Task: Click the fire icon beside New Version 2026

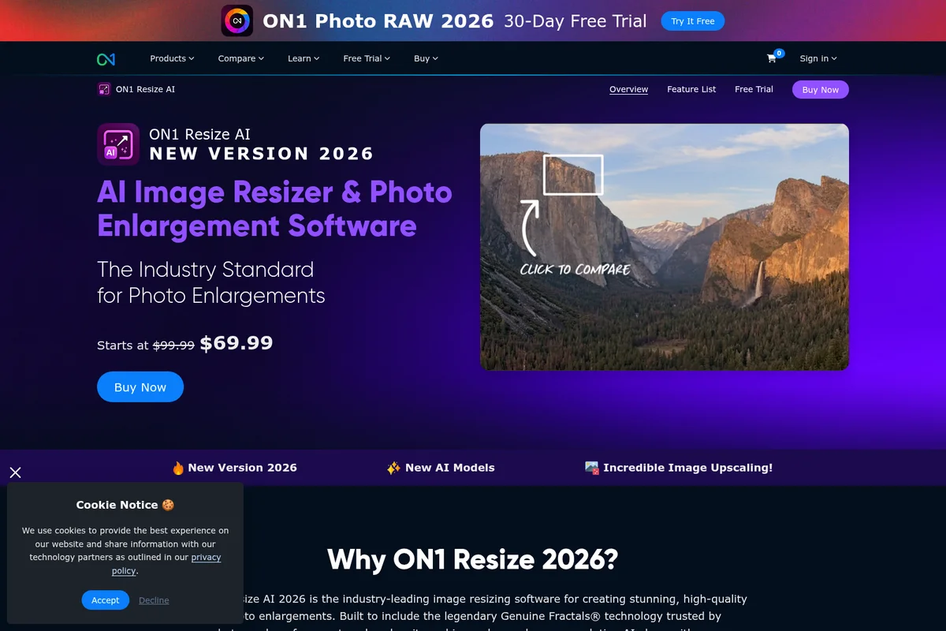Action: pos(178,467)
